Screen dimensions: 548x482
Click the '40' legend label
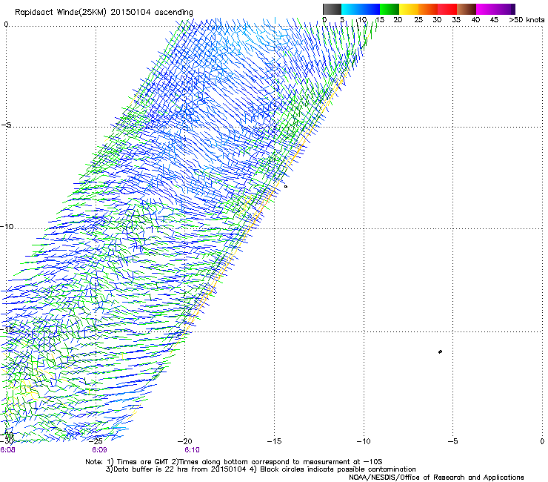[x=475, y=20]
